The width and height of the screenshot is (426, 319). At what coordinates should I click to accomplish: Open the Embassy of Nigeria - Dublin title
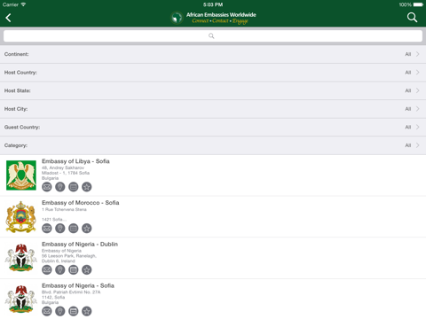[80, 245]
